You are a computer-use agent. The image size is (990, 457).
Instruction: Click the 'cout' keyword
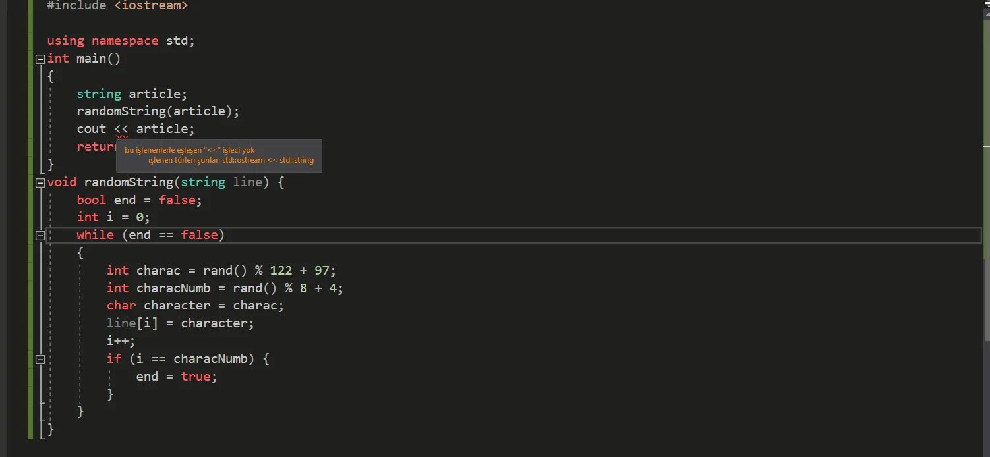click(92, 129)
